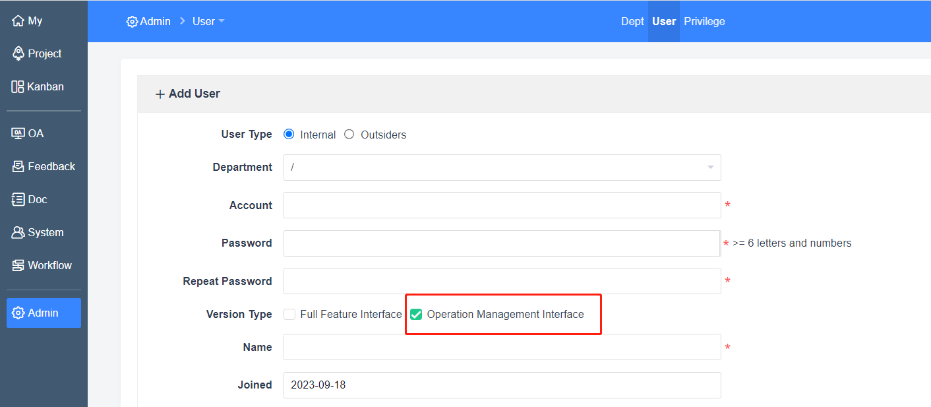Open System via the user icon
Screen dimensions: 931x407
(x=18, y=233)
